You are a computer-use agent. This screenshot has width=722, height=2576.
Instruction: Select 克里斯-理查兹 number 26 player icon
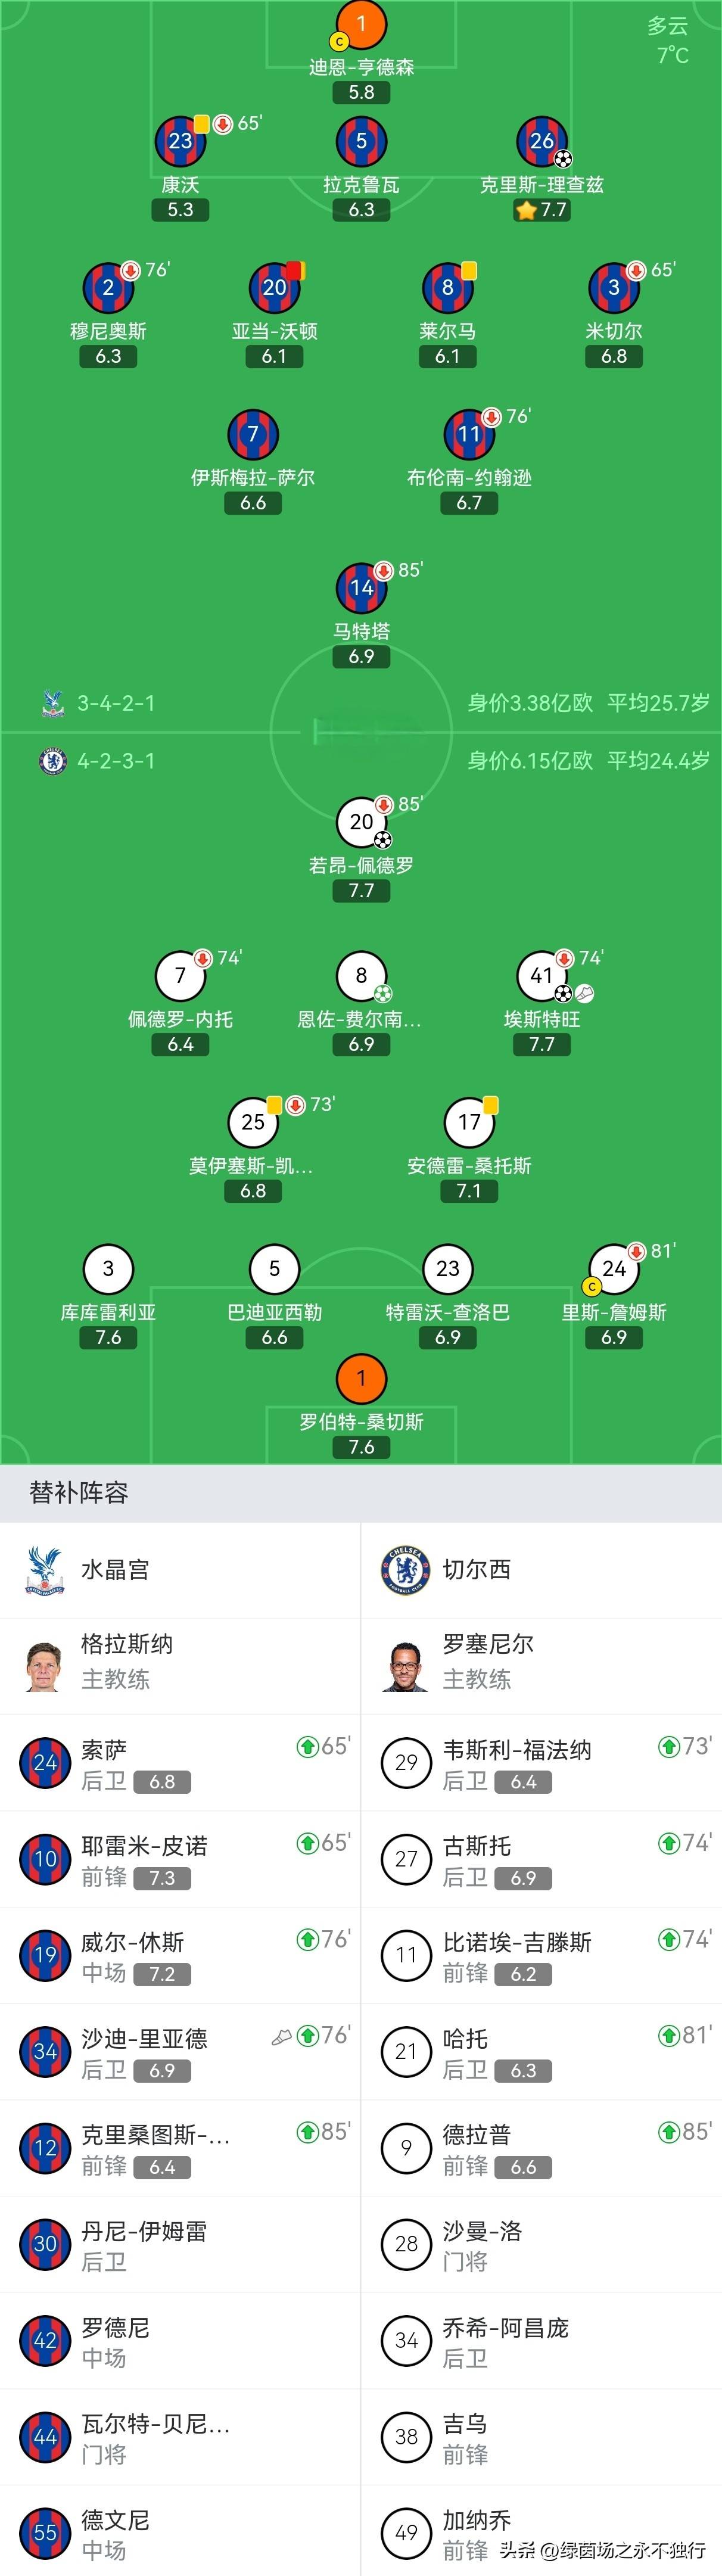point(542,141)
